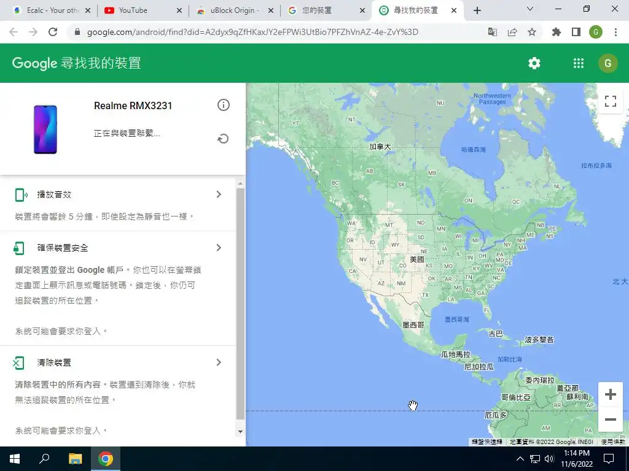Click the Play Sound phone icon
Image resolution: width=629 pixels, height=471 pixels.
point(21,194)
